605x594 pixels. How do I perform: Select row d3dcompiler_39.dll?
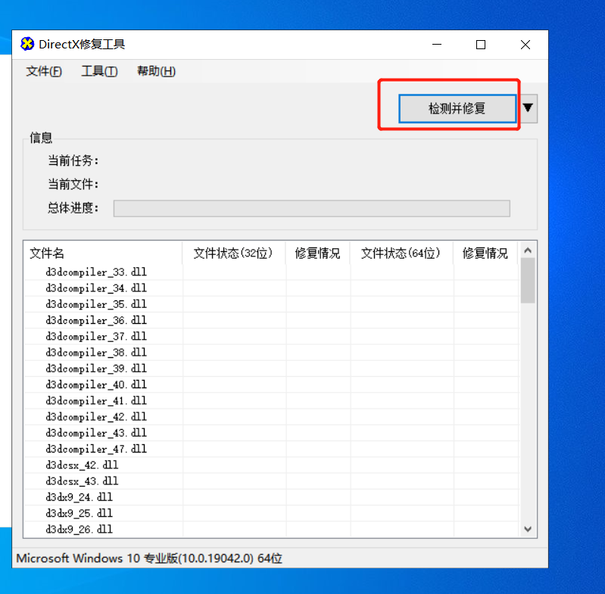pyautogui.click(x=272, y=369)
